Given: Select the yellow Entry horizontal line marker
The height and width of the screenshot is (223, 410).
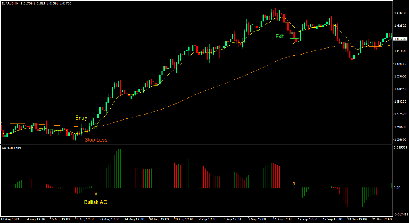Looking at the screenshot, I should (96, 118).
